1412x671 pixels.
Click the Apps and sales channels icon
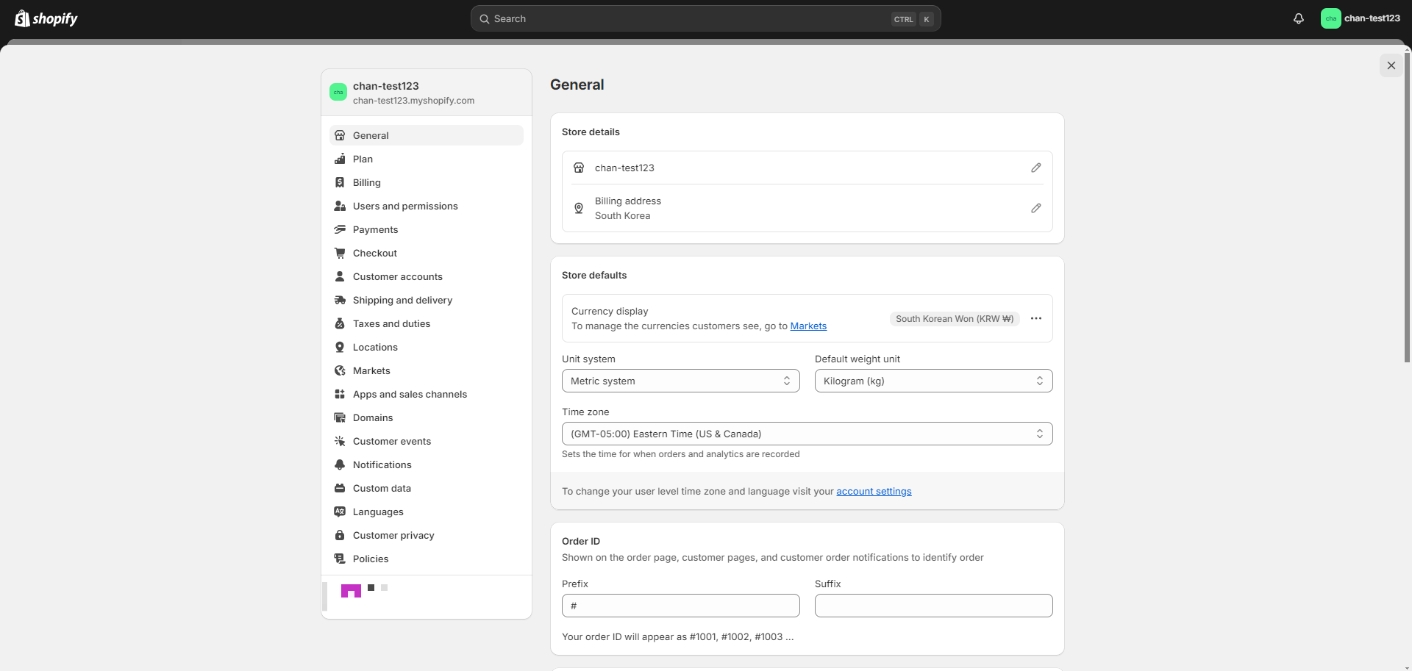click(340, 394)
